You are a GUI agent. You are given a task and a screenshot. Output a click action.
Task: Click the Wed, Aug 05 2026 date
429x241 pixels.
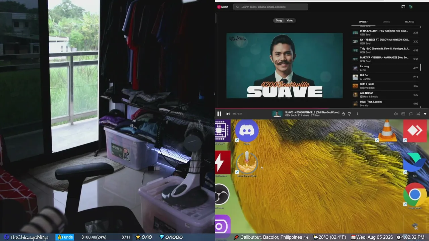(374, 237)
